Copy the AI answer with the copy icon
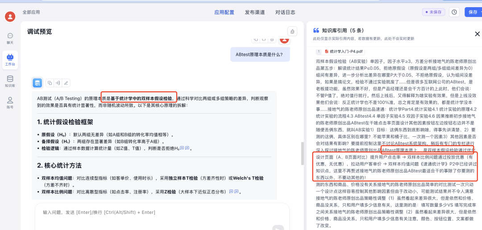The height and width of the screenshot is (230, 482). click(x=50, y=82)
